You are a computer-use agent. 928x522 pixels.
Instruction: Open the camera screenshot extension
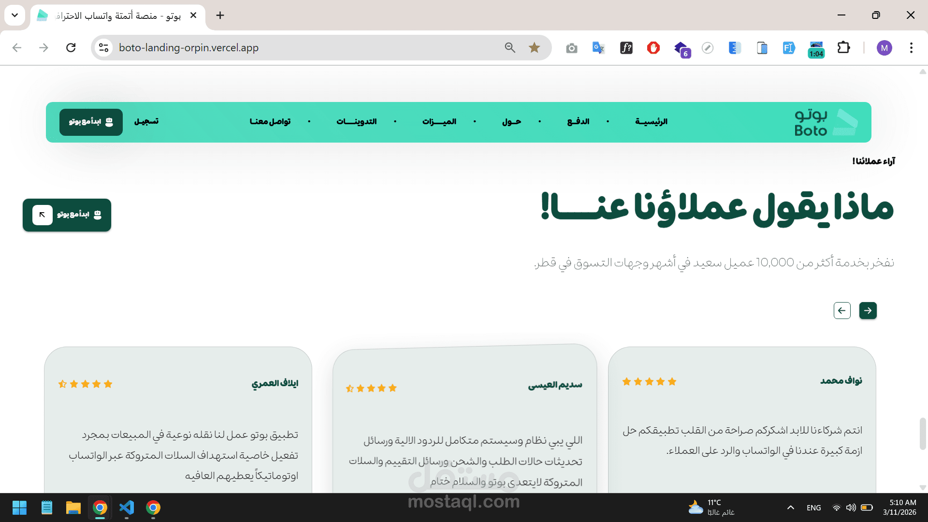572,48
